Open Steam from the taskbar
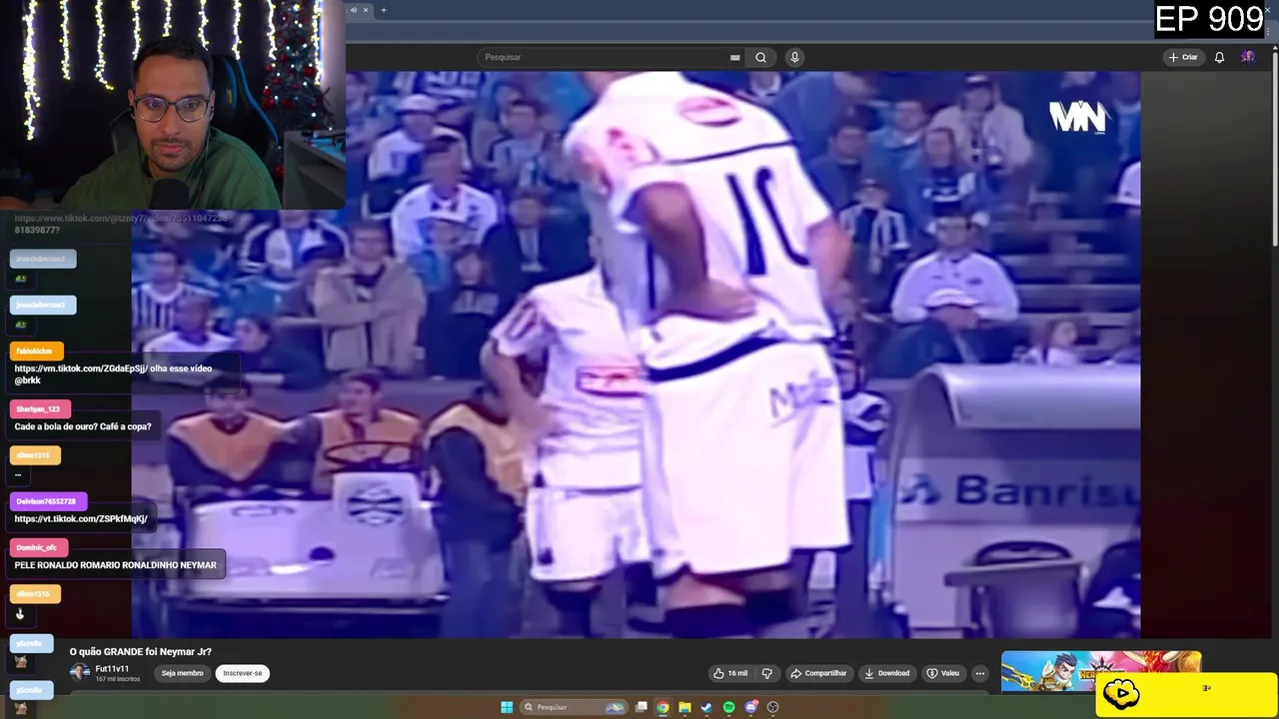 pos(706,707)
